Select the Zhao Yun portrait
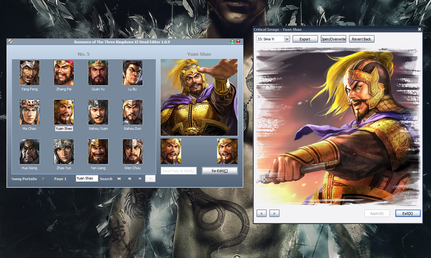The width and height of the screenshot is (431, 258). (64, 152)
